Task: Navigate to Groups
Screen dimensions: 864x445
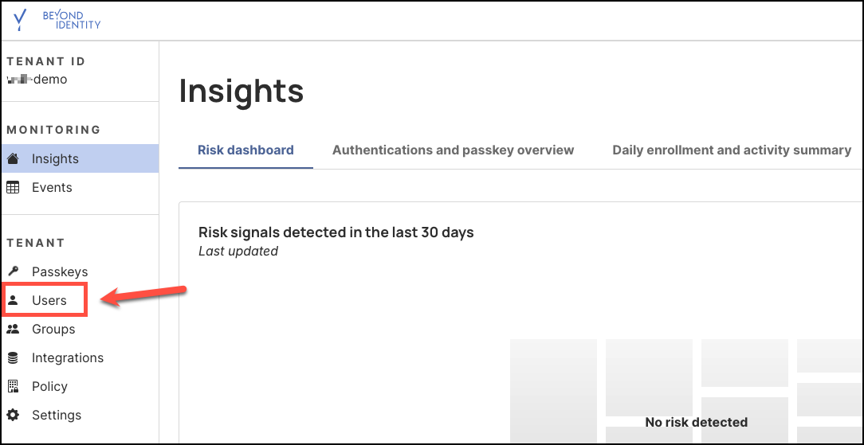Action: click(x=53, y=329)
